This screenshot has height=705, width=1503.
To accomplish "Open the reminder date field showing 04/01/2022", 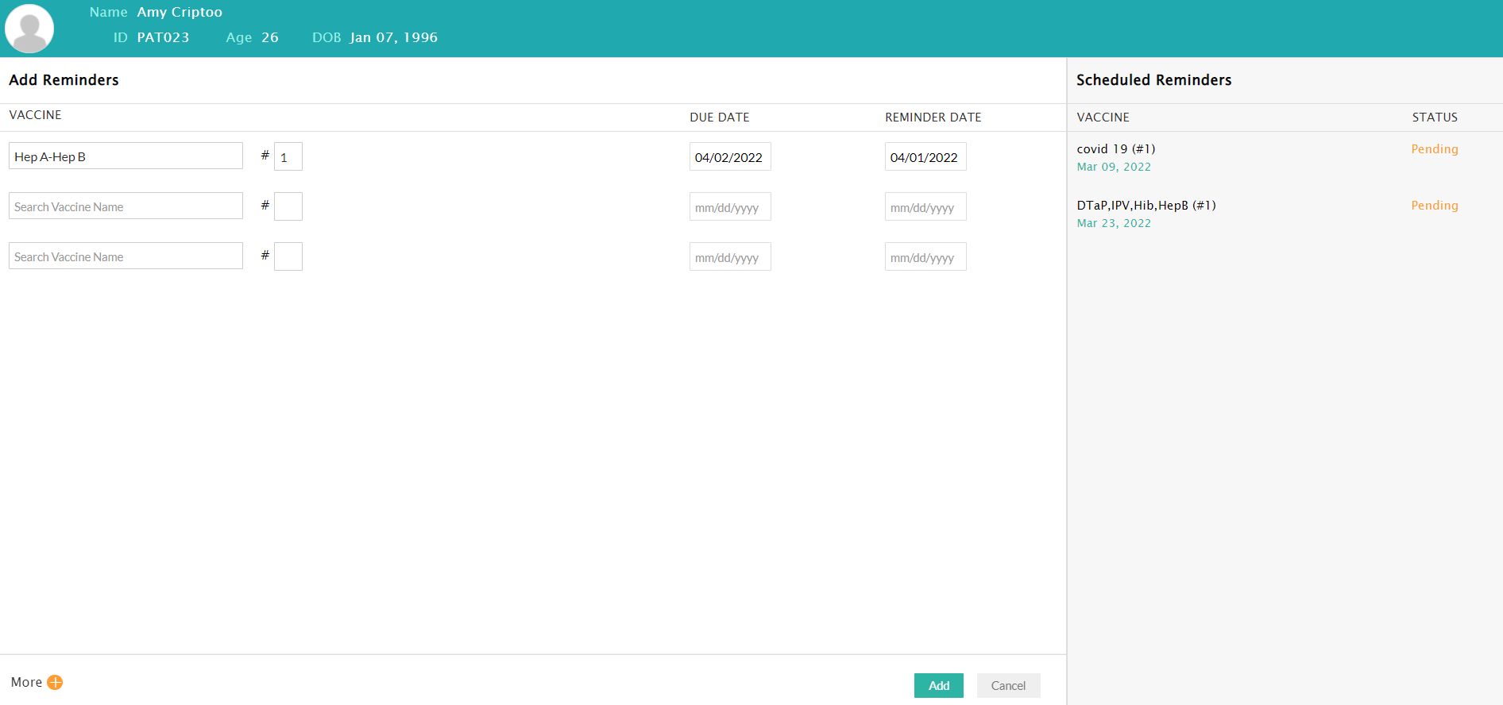I will (925, 157).
